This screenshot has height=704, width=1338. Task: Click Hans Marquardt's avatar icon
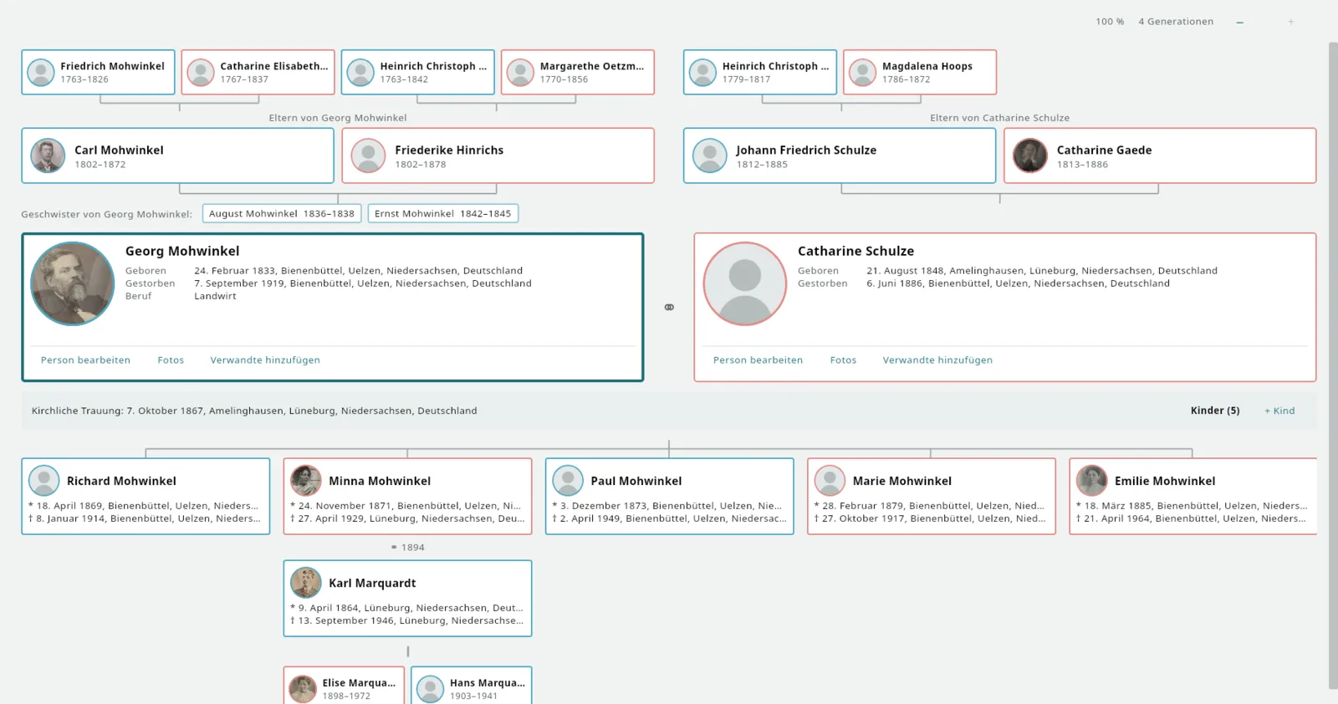pos(430,689)
